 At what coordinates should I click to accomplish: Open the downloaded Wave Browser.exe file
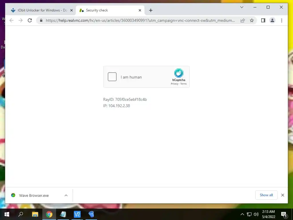click(34, 195)
